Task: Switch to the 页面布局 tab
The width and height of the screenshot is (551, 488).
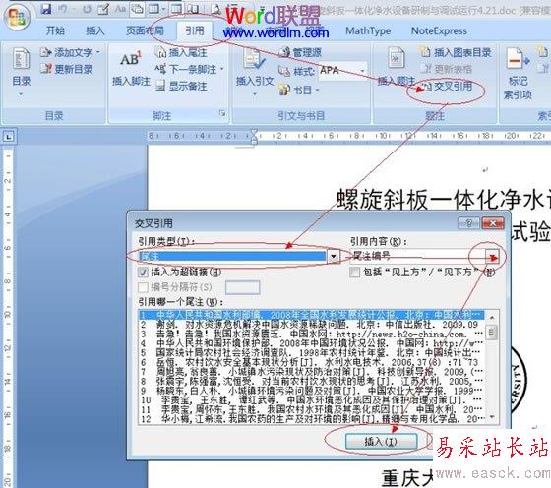Action: click(145, 30)
